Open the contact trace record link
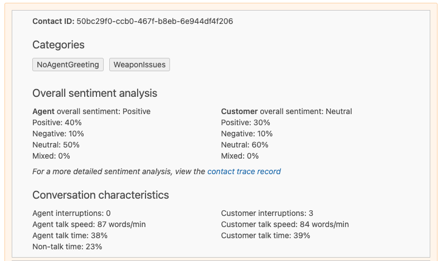Screen dimensions: 442x261 244,171
